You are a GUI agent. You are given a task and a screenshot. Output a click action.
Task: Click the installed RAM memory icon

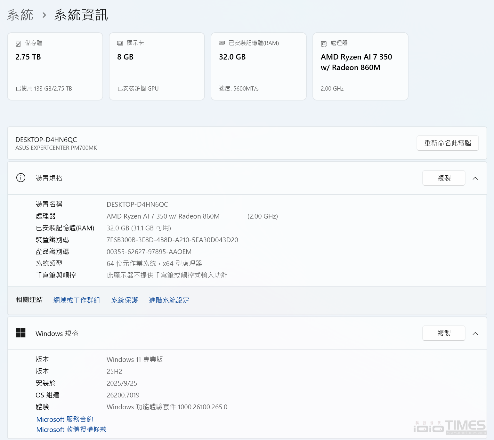(x=222, y=43)
